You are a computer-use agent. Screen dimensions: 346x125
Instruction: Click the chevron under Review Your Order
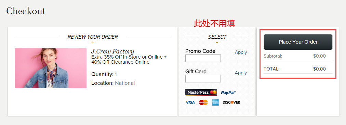click(93, 42)
